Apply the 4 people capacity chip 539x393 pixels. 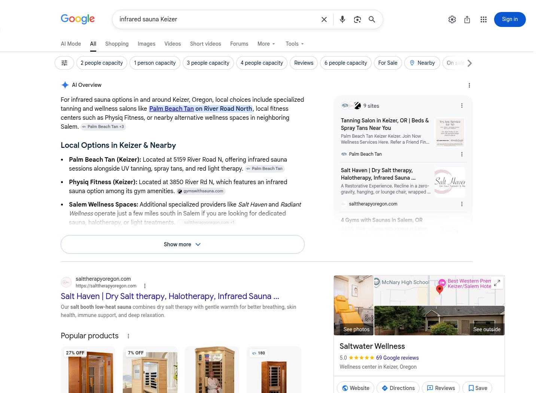pos(262,63)
